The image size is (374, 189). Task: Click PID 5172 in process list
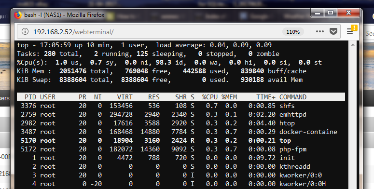coord(28,149)
